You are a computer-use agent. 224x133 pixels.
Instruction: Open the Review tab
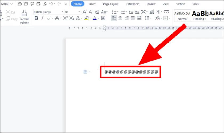[x=151, y=4]
